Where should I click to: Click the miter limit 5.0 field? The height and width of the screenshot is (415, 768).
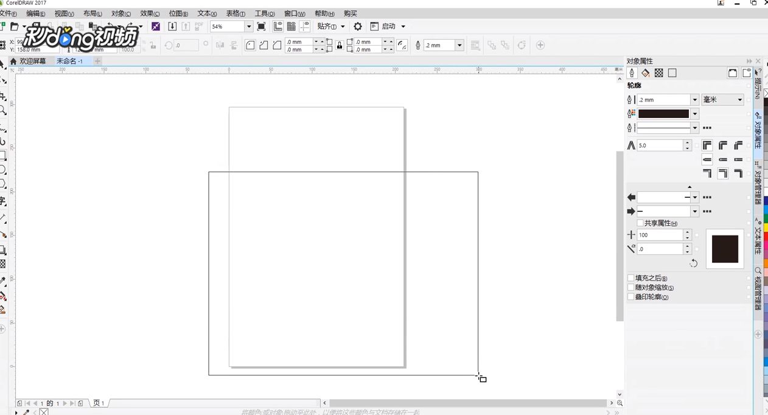pos(660,145)
